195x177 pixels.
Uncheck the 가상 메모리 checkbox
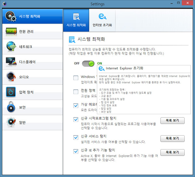(76, 106)
